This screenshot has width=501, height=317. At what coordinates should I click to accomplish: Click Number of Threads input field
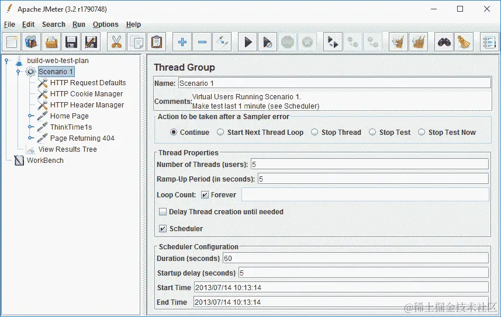click(369, 165)
